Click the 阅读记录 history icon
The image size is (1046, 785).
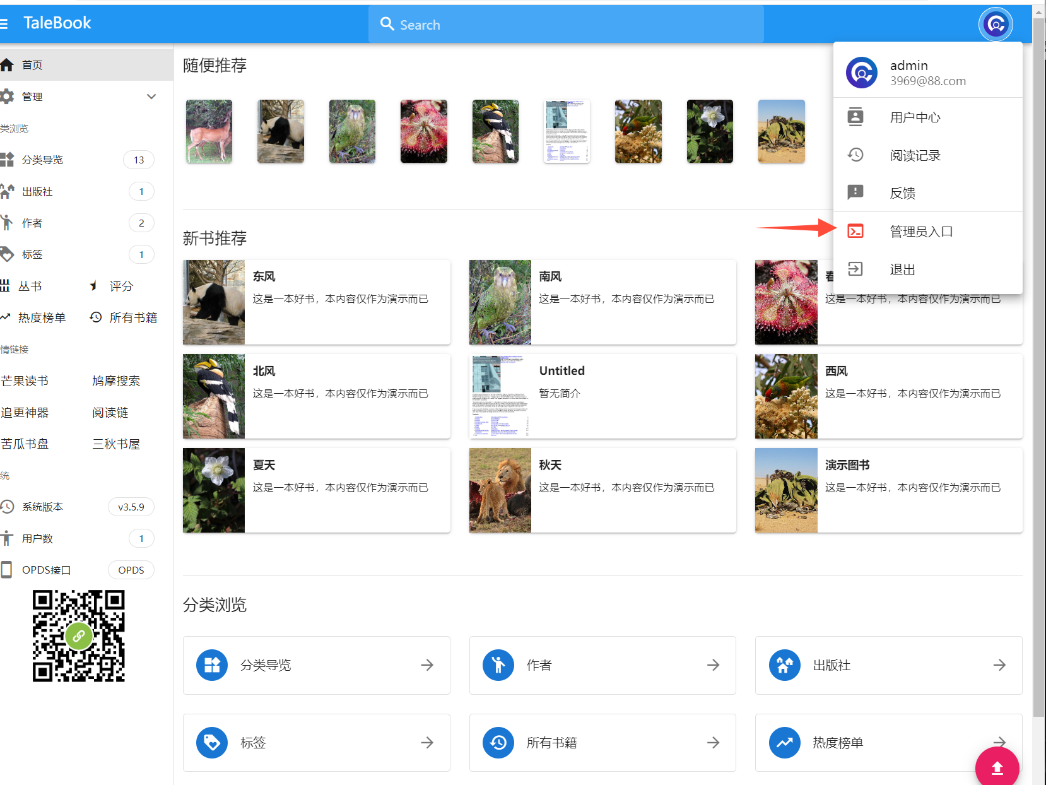[855, 155]
